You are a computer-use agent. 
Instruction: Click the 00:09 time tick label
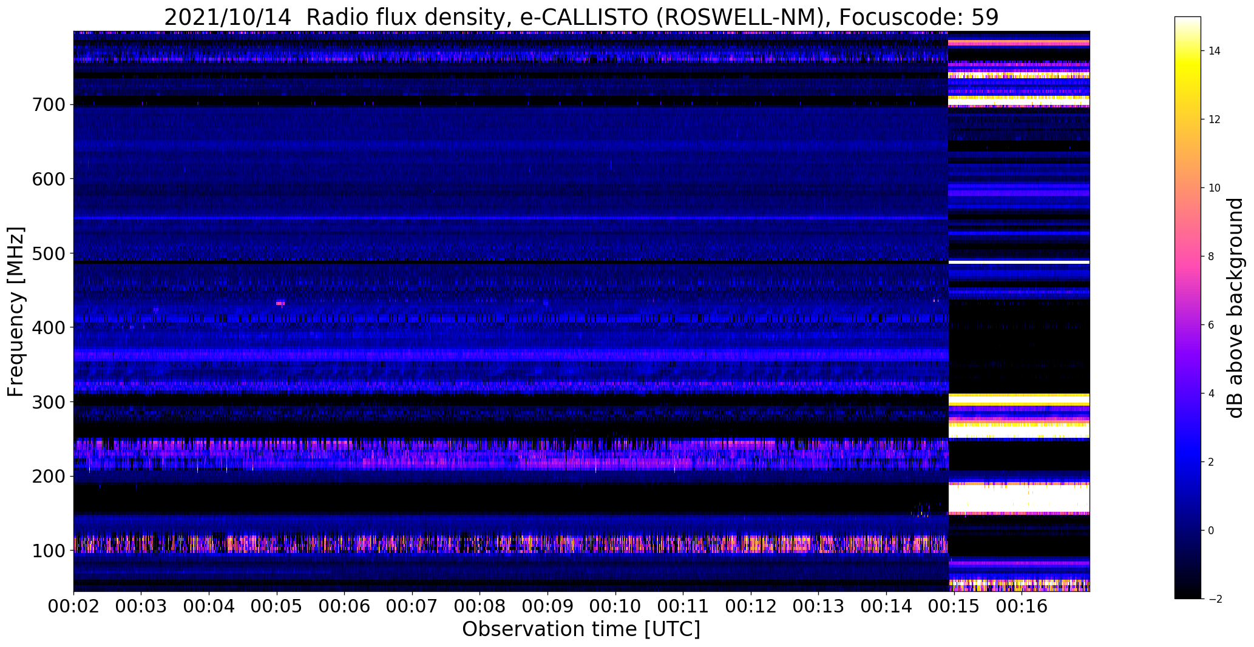point(548,605)
